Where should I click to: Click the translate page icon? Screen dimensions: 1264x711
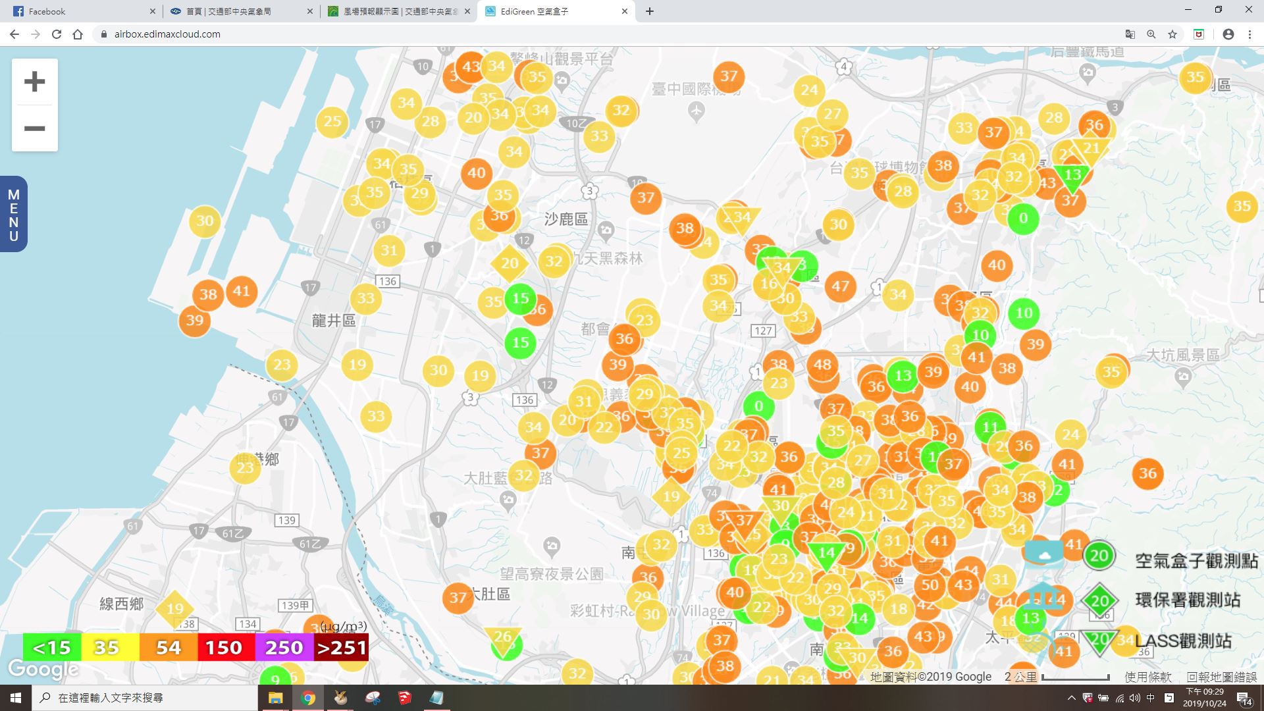point(1130,34)
